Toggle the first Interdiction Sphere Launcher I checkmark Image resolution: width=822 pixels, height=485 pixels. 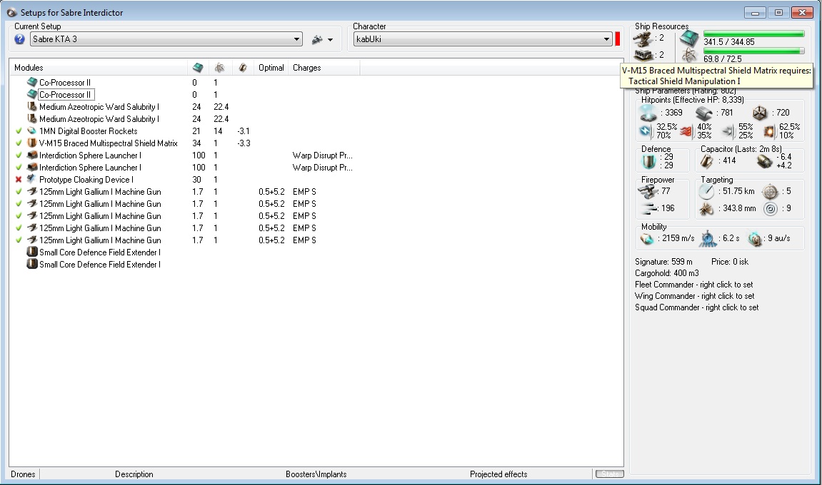point(19,155)
